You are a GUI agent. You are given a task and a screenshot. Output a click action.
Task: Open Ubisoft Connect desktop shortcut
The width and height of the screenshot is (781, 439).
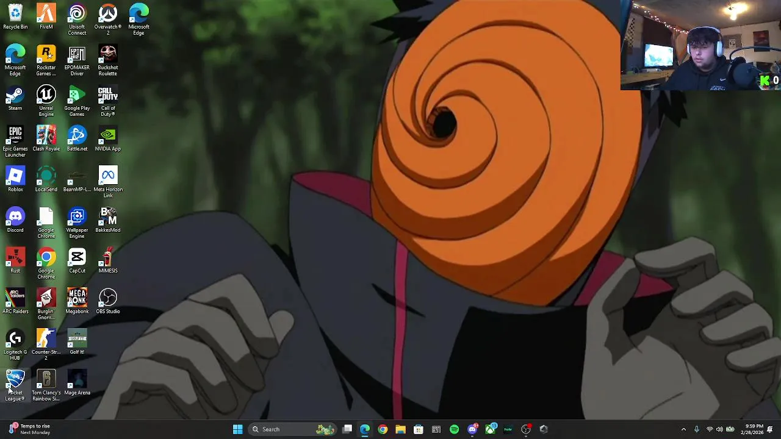pyautogui.click(x=77, y=20)
